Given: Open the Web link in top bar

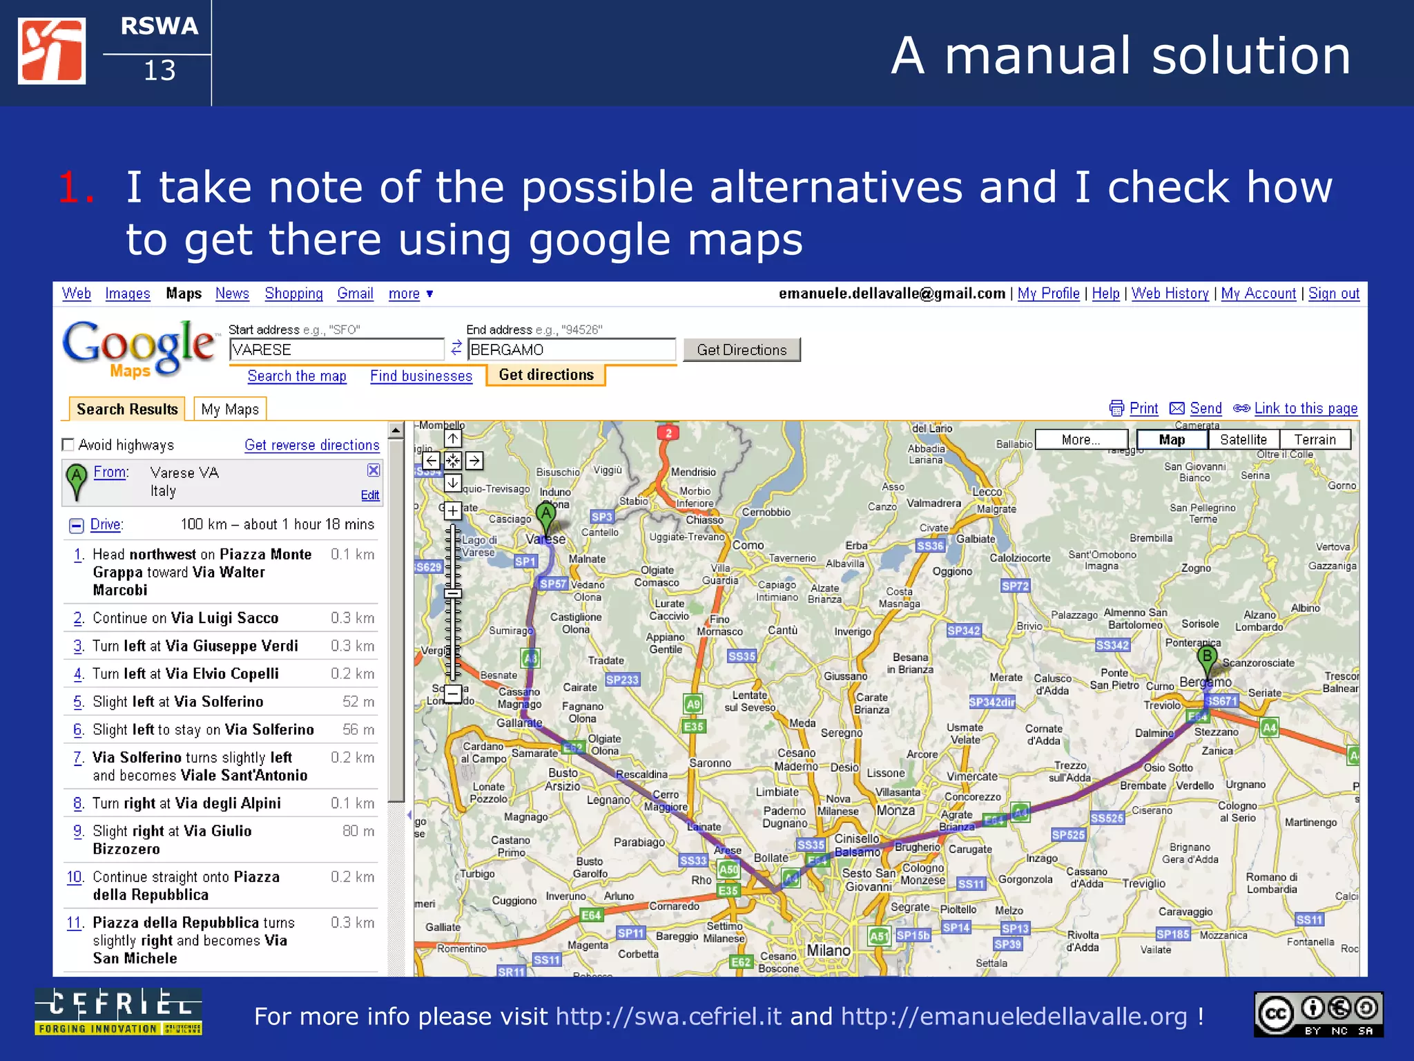Looking at the screenshot, I should pos(77,294).
